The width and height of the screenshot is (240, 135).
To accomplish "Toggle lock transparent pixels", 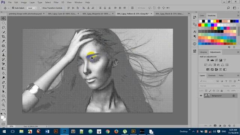I will 206,91.
